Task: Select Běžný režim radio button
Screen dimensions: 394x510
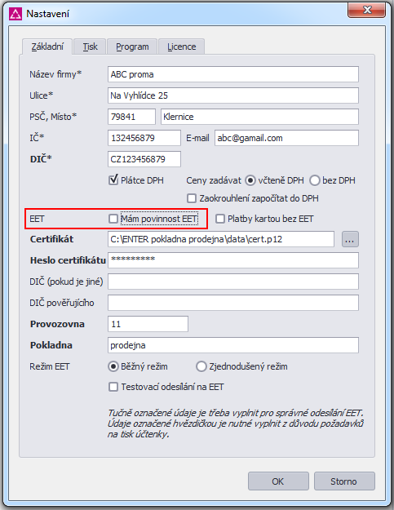Action: click(113, 366)
